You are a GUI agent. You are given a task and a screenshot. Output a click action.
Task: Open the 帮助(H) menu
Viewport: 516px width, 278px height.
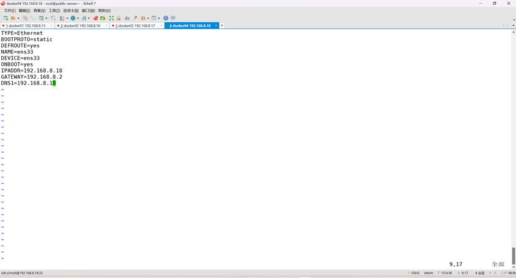(104, 11)
